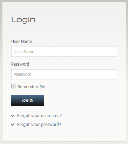
Task: Submit the form with the dark blue button
Action: click(27, 101)
